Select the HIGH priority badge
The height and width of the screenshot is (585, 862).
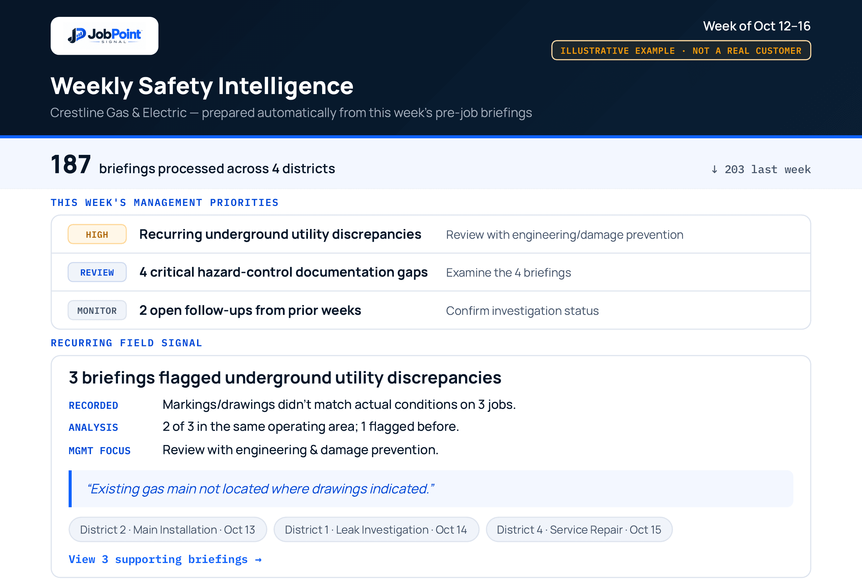pos(97,234)
